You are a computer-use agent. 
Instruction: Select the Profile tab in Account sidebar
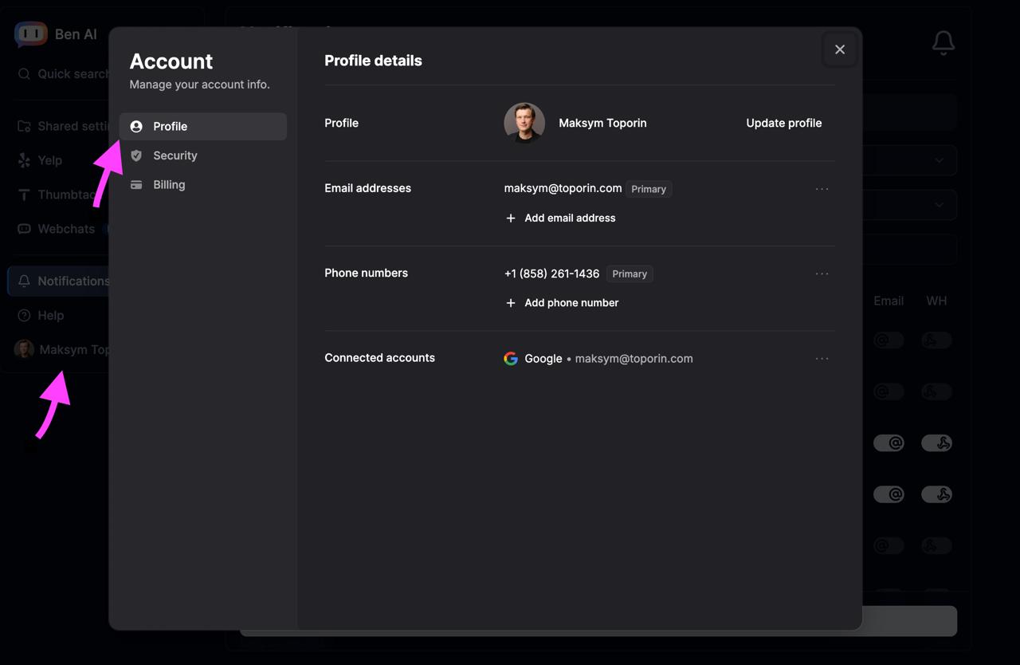202,126
